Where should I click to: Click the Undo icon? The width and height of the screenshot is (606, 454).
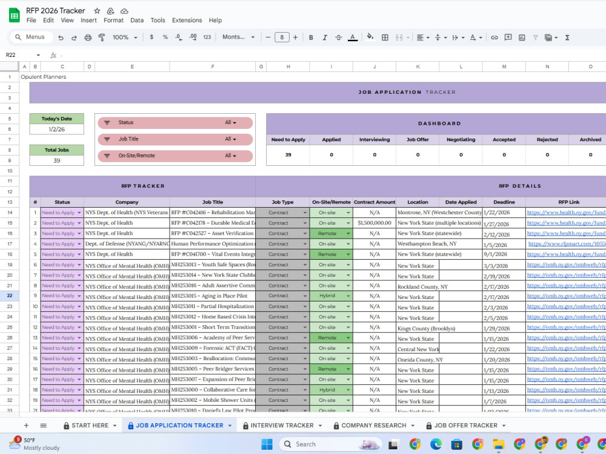(61, 38)
